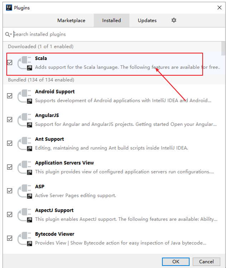226x268 pixels.
Task: Click the plugin list vertical scrollbar
Action: tap(223, 49)
